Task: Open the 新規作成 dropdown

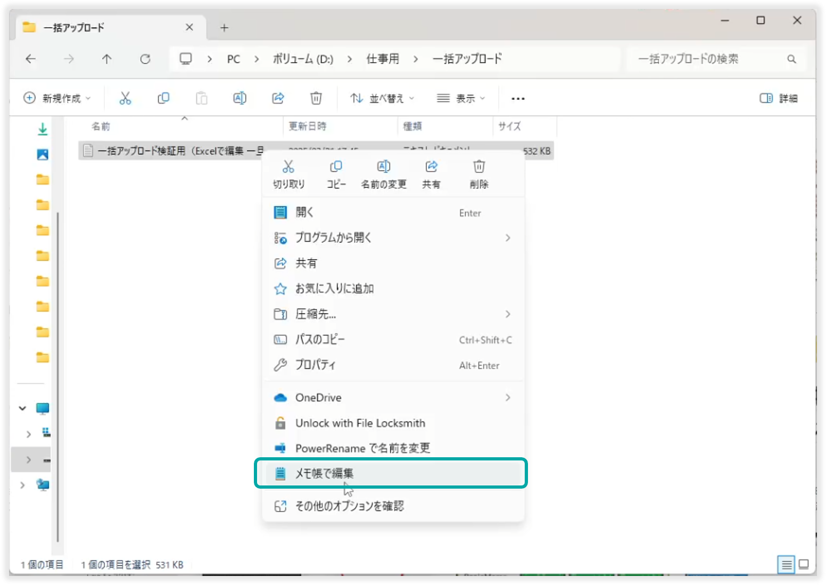Action: [x=57, y=98]
